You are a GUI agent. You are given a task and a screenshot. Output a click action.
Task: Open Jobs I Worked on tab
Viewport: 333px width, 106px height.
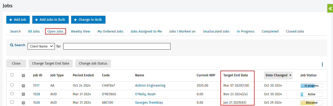182,31
